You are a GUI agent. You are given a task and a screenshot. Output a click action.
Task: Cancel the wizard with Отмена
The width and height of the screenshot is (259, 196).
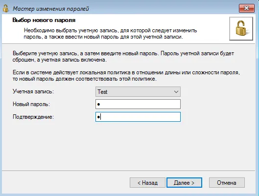coord(227,183)
